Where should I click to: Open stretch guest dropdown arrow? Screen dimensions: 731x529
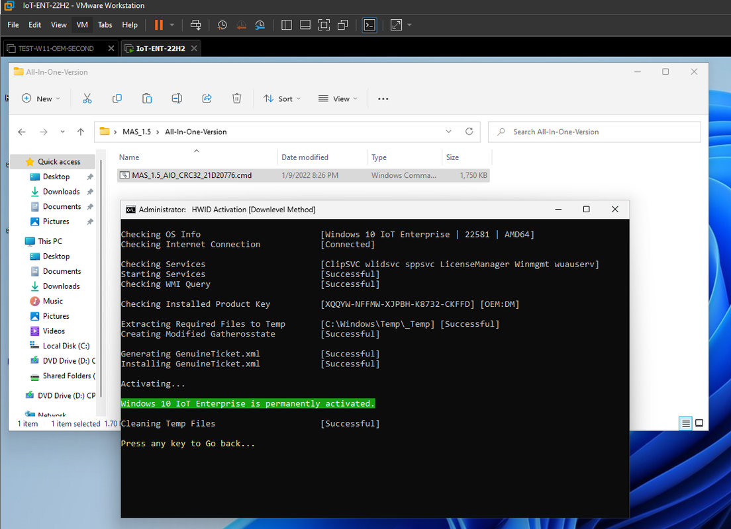409,25
